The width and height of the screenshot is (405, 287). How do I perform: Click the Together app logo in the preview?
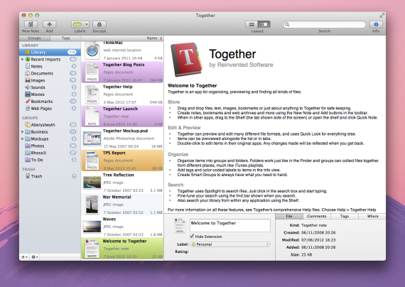(x=186, y=59)
